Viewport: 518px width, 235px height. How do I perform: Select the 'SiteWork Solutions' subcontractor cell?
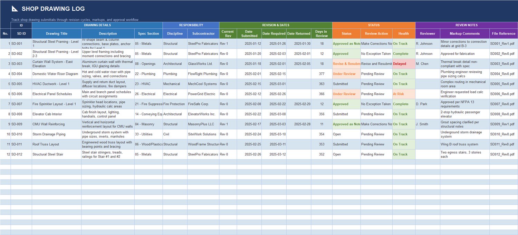pyautogui.click(x=203, y=134)
